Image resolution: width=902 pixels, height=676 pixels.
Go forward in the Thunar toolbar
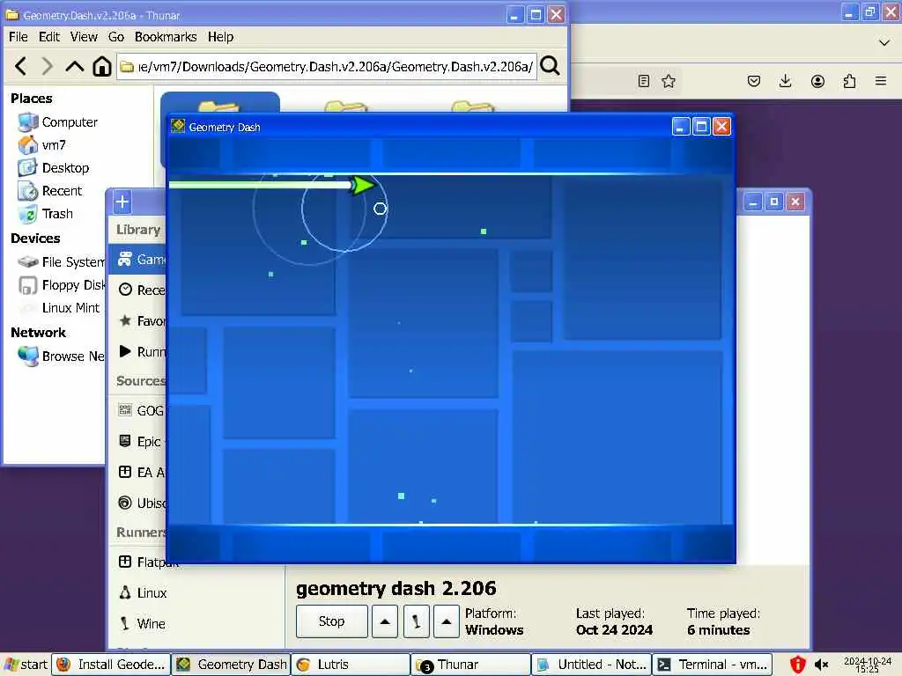48,67
